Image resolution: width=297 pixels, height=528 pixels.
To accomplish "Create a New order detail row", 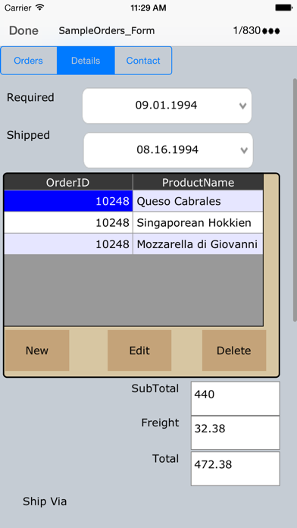I will pyautogui.click(x=37, y=350).
